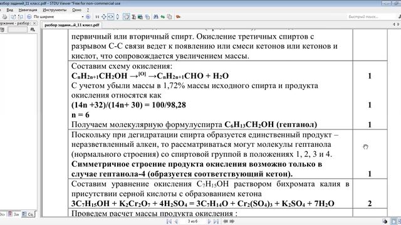Switch to разбор заданий 11 класс.pdf tab
401x225 pixels.
[x=72, y=25]
